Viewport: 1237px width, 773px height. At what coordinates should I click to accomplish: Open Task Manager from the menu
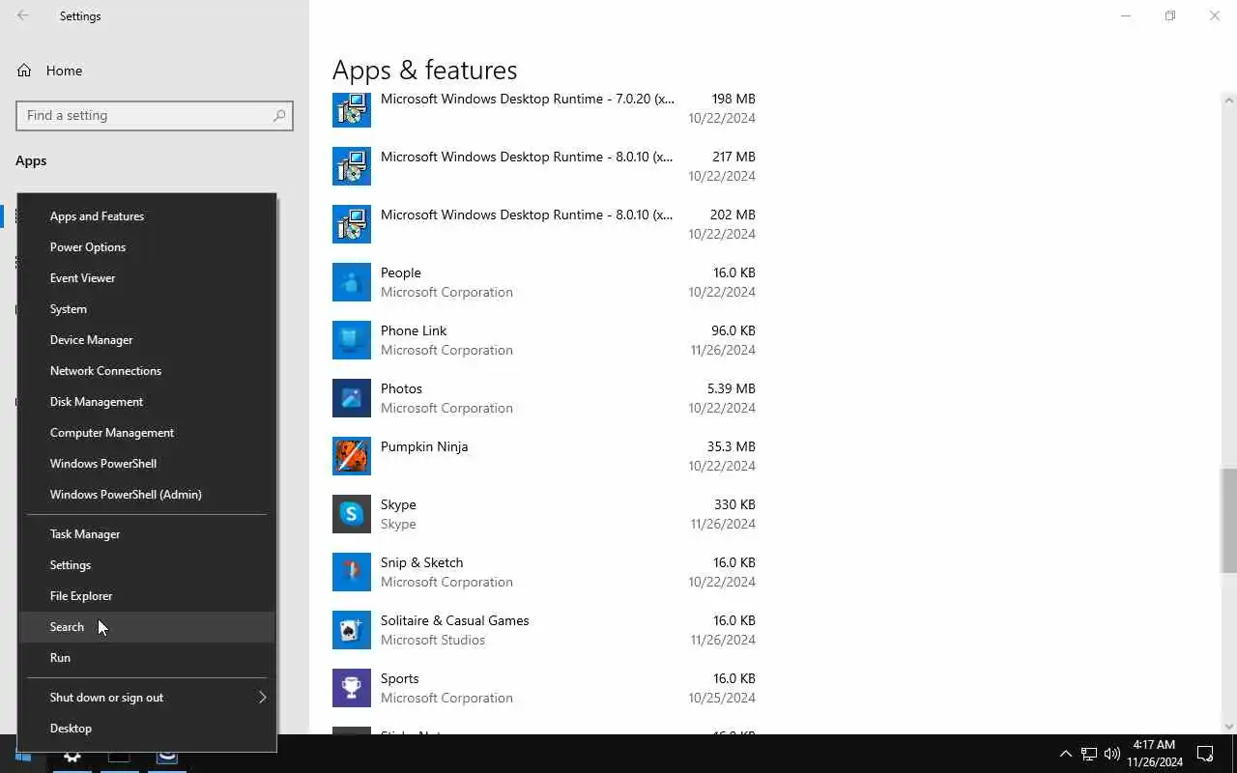pyautogui.click(x=147, y=534)
